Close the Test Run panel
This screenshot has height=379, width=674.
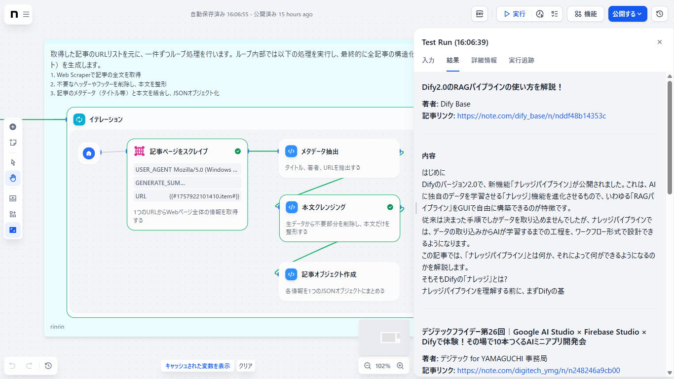click(x=660, y=42)
